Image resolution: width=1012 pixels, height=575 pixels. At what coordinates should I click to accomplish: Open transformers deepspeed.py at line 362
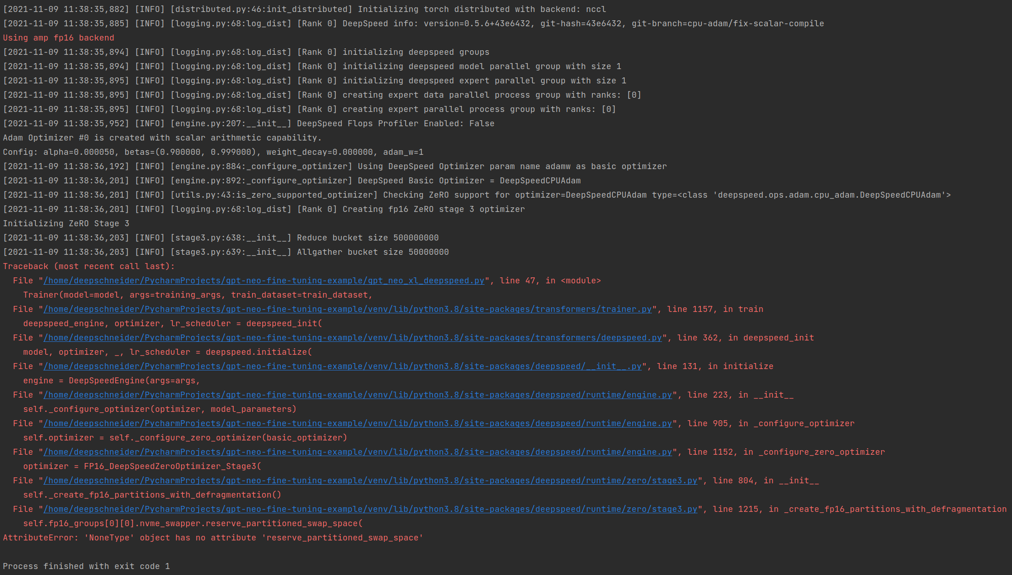coord(350,337)
